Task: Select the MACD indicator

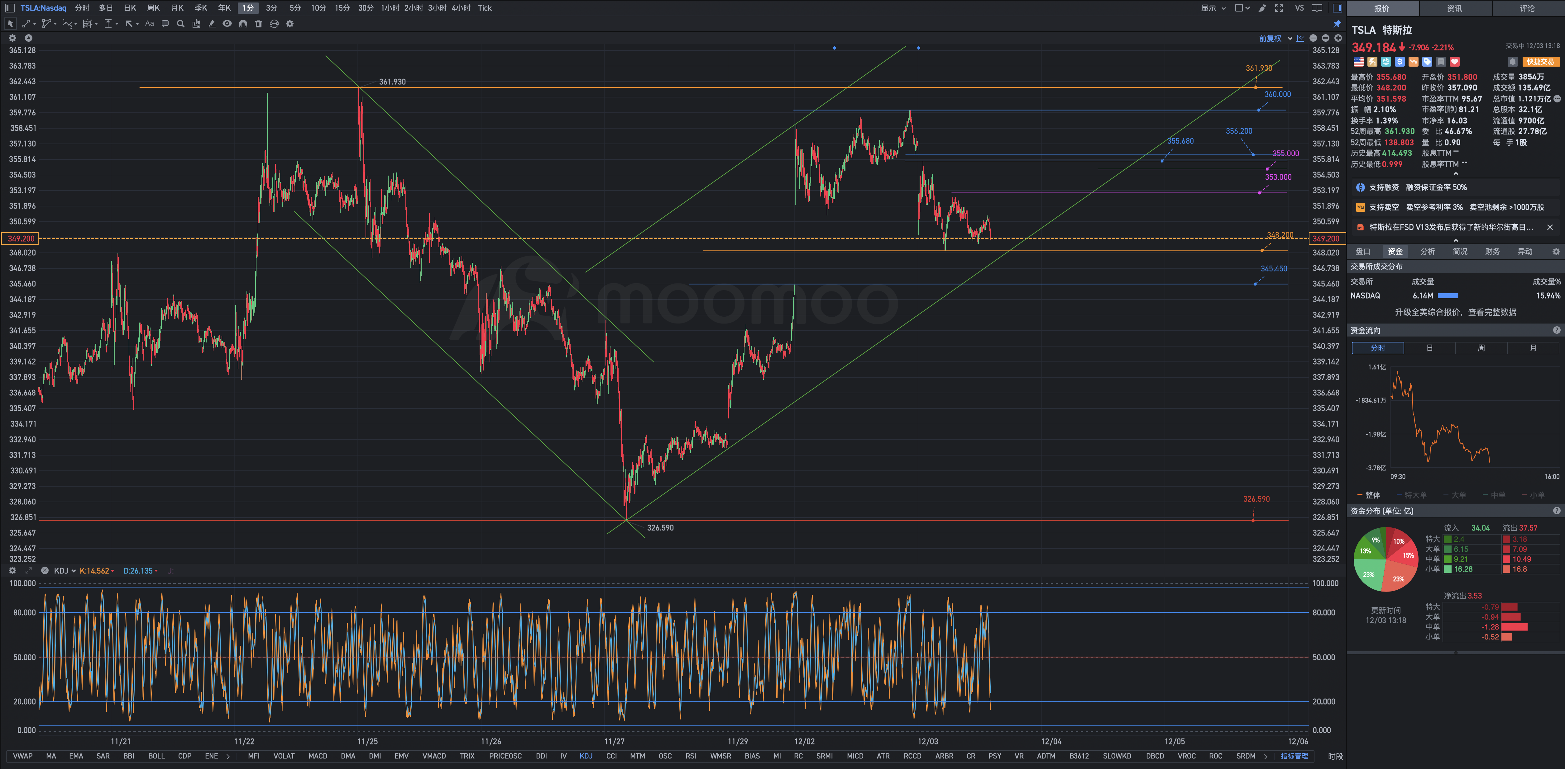Action: (318, 756)
